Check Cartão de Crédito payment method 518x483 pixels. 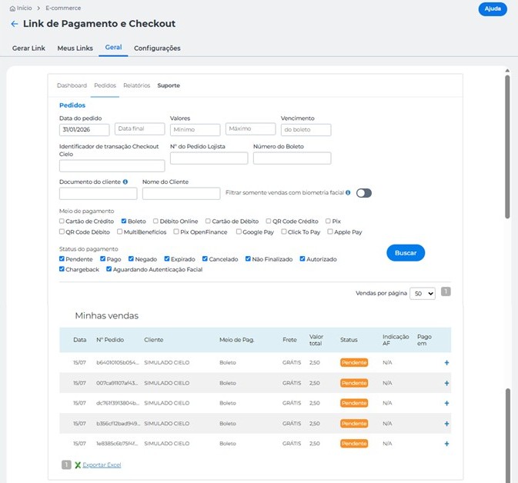click(x=62, y=221)
